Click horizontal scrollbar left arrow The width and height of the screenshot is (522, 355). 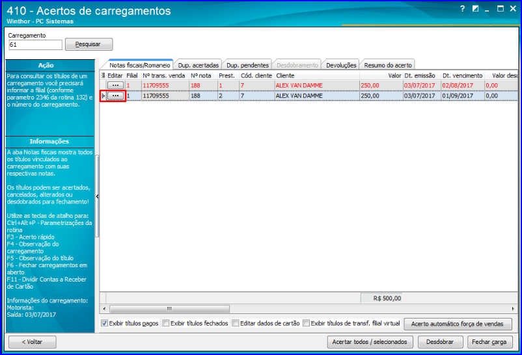[x=104, y=309]
